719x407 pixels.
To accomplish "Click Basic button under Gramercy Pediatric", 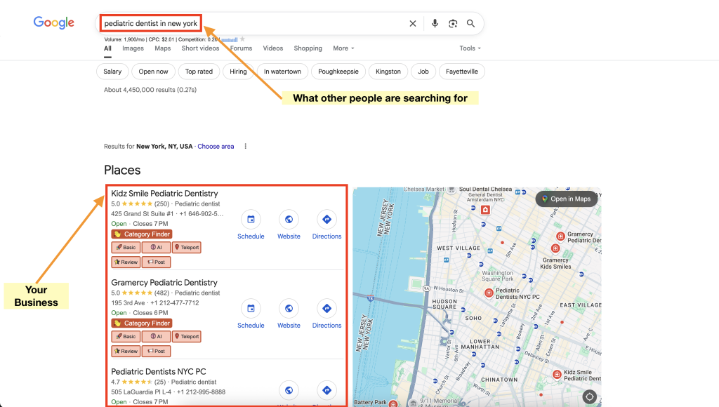I will [x=126, y=336].
